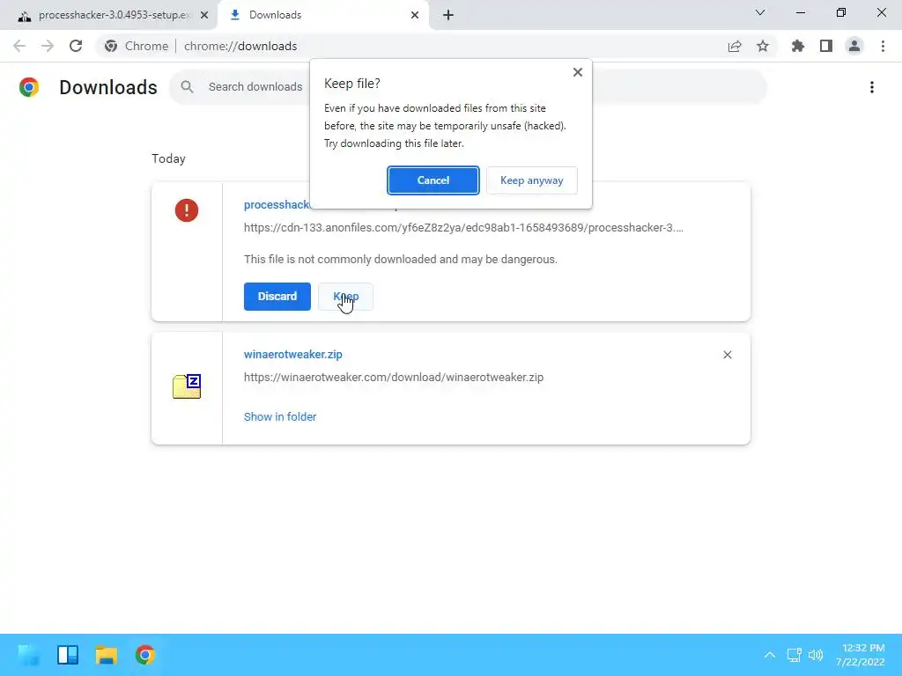The image size is (902, 676).
Task: Click the processhacker file name link
Action: [x=277, y=205]
